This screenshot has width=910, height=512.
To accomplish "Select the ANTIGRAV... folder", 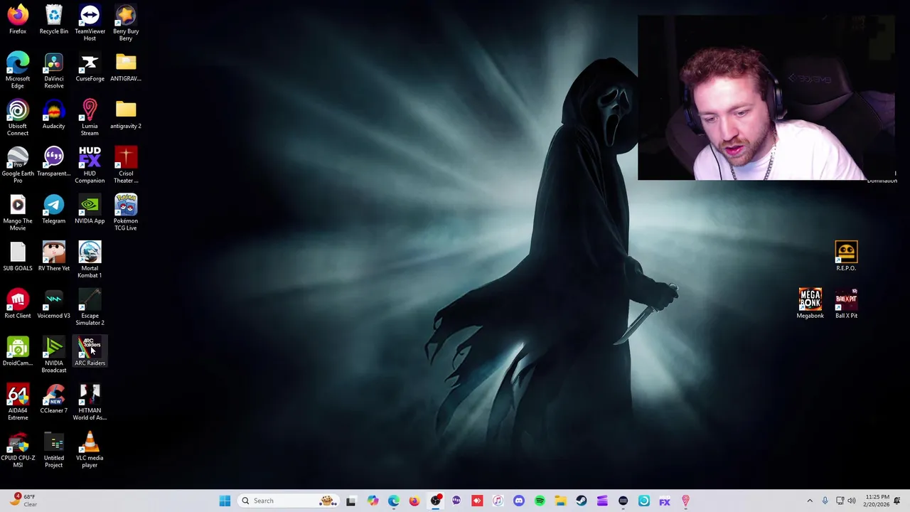I will coord(126,68).
